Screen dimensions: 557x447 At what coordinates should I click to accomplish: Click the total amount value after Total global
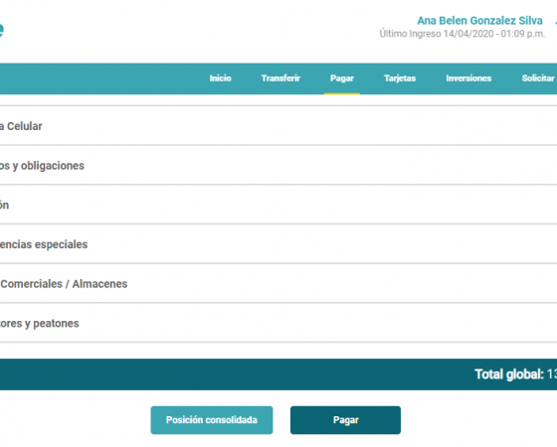pyautogui.click(x=552, y=374)
